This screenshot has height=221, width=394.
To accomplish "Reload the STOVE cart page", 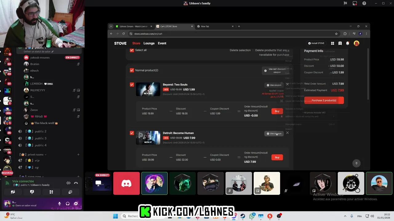I will point(123,34).
